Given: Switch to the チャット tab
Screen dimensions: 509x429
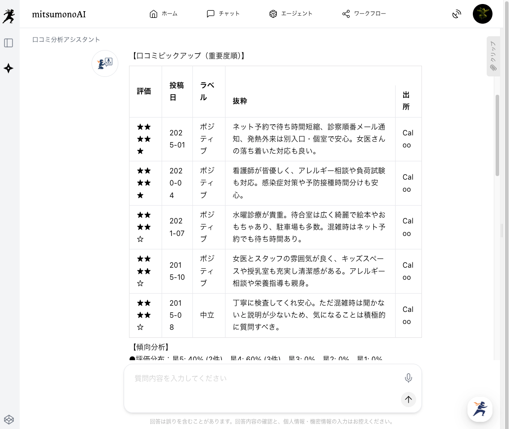Looking at the screenshot, I should coord(223,14).
